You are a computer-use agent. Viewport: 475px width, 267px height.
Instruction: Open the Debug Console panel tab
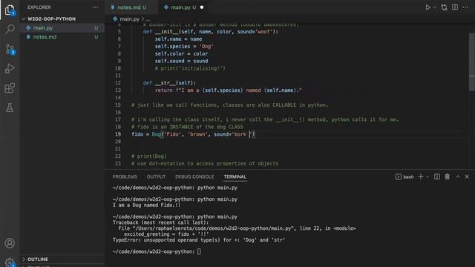point(194,177)
